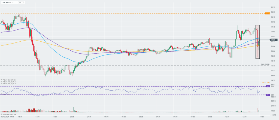Click the tallest green volume bar at 20:05
The height and width of the screenshot is (120, 279).
[x=74, y=109]
